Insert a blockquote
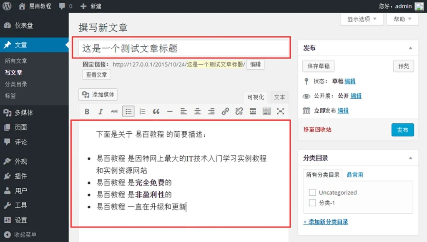This screenshot has height=242, width=427. click(156, 112)
